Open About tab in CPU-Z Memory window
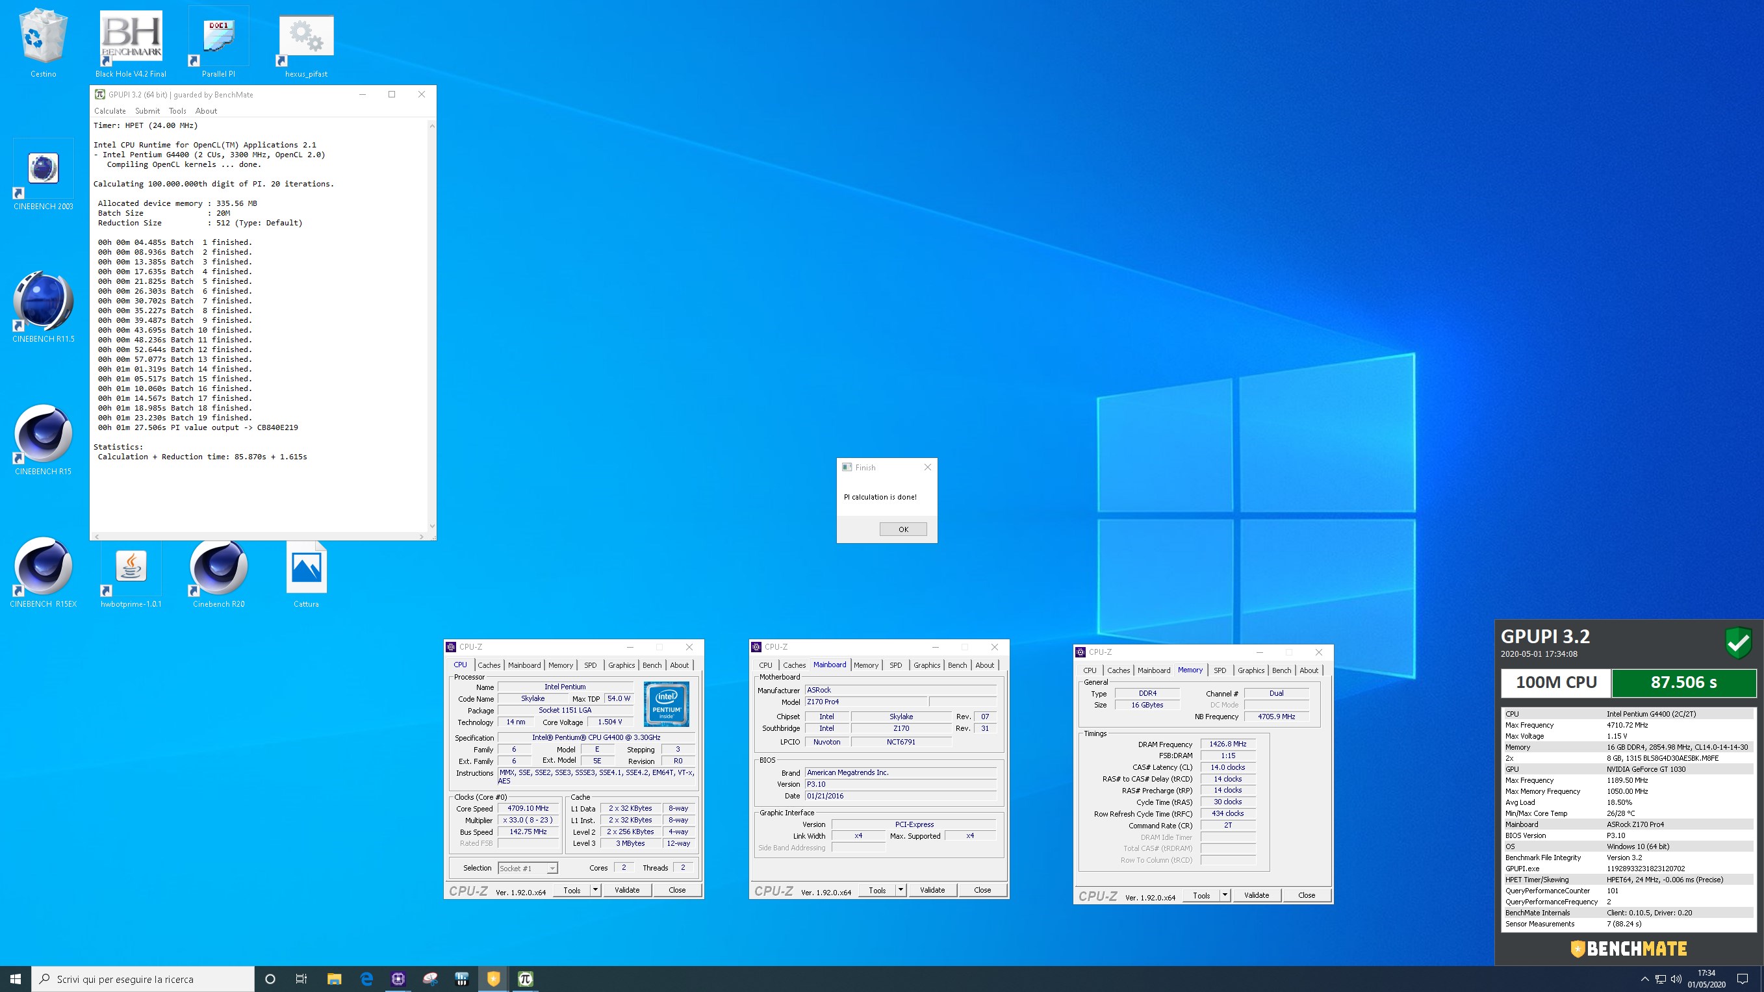 pyautogui.click(x=1309, y=670)
